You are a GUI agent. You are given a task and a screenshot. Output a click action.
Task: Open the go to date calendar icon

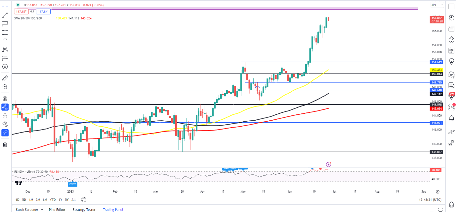coord(84,199)
